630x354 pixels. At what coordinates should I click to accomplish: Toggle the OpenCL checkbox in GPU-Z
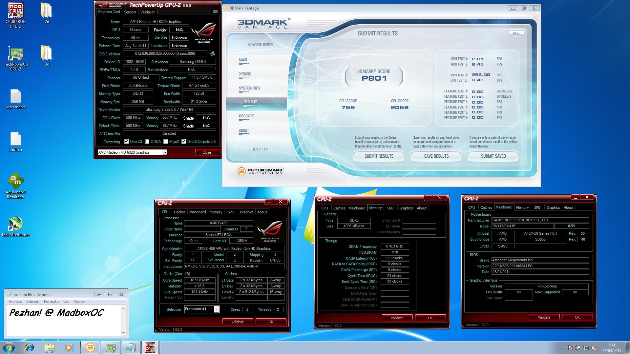(126, 142)
